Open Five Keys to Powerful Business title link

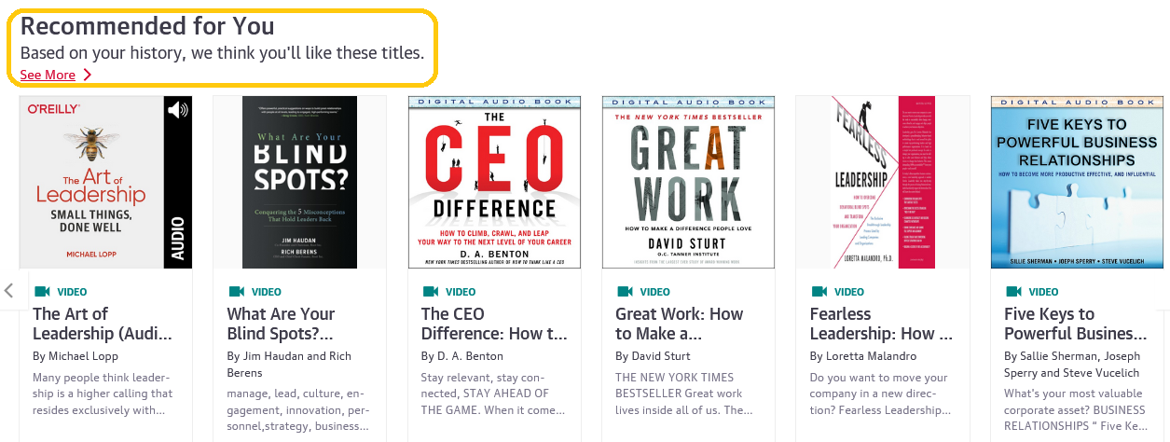point(1076,324)
